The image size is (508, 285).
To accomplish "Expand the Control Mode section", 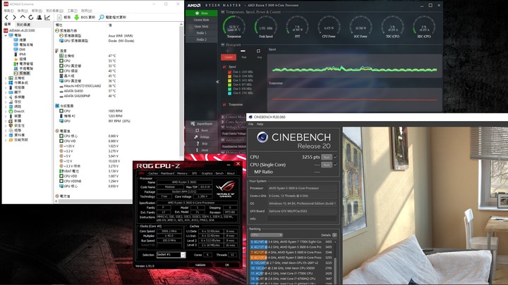I will [x=222, y=117].
